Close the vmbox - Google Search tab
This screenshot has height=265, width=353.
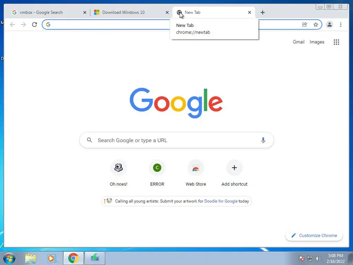pos(85,12)
